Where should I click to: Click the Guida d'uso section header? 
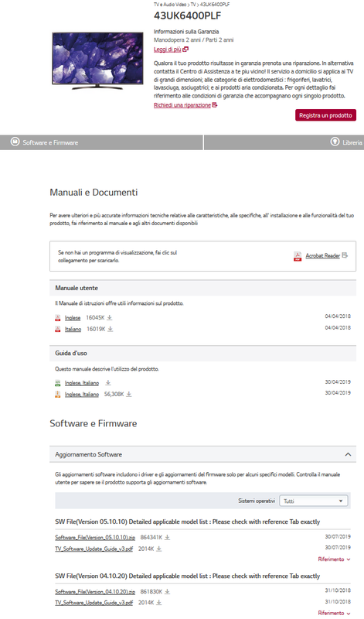[202, 354]
